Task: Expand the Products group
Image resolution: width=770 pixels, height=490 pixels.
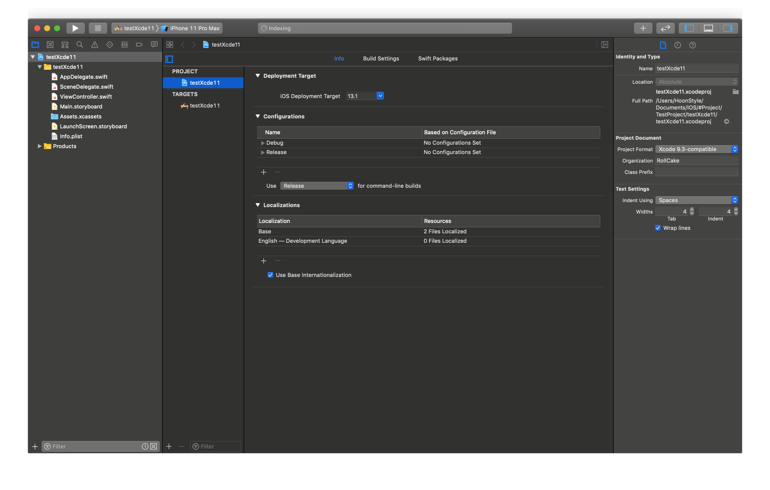Action: pyautogui.click(x=40, y=146)
